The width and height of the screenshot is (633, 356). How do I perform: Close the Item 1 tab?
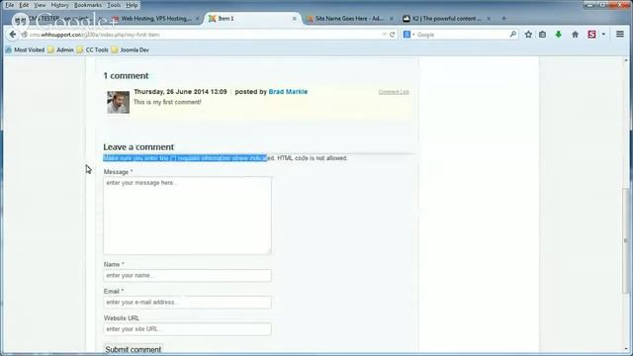click(295, 19)
